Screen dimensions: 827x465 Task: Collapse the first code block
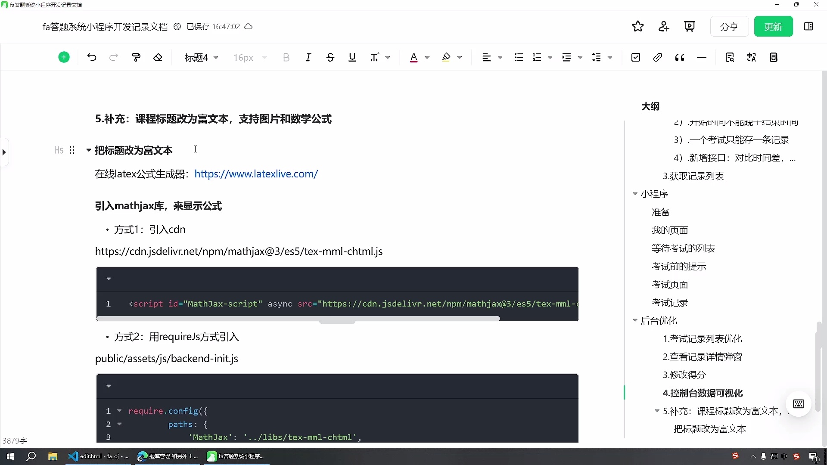tap(109, 279)
